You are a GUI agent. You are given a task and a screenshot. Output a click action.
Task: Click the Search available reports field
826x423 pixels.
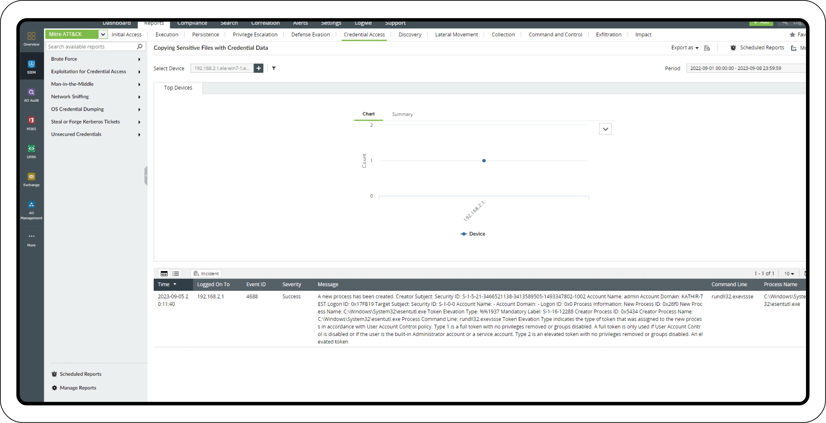pyautogui.click(x=91, y=47)
